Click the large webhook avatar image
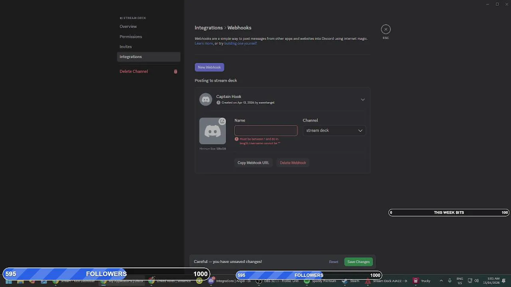 coord(212,131)
